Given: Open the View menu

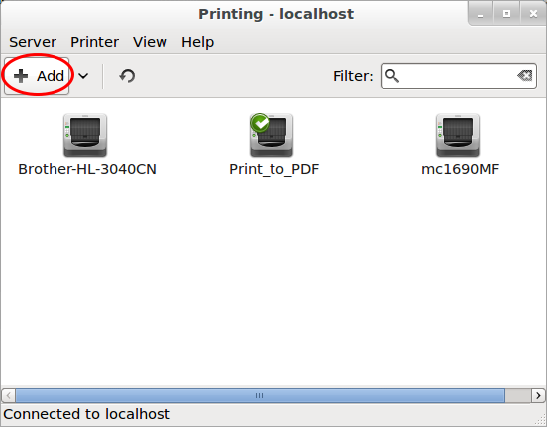Looking at the screenshot, I should point(150,42).
